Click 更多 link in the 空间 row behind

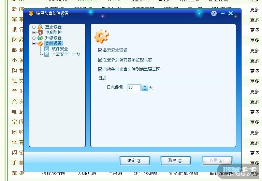click(254, 122)
